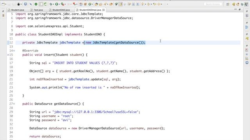The width and height of the screenshot is (250, 140).
Task: Collapse the fold marker at line 14
Action: tap(14, 51)
